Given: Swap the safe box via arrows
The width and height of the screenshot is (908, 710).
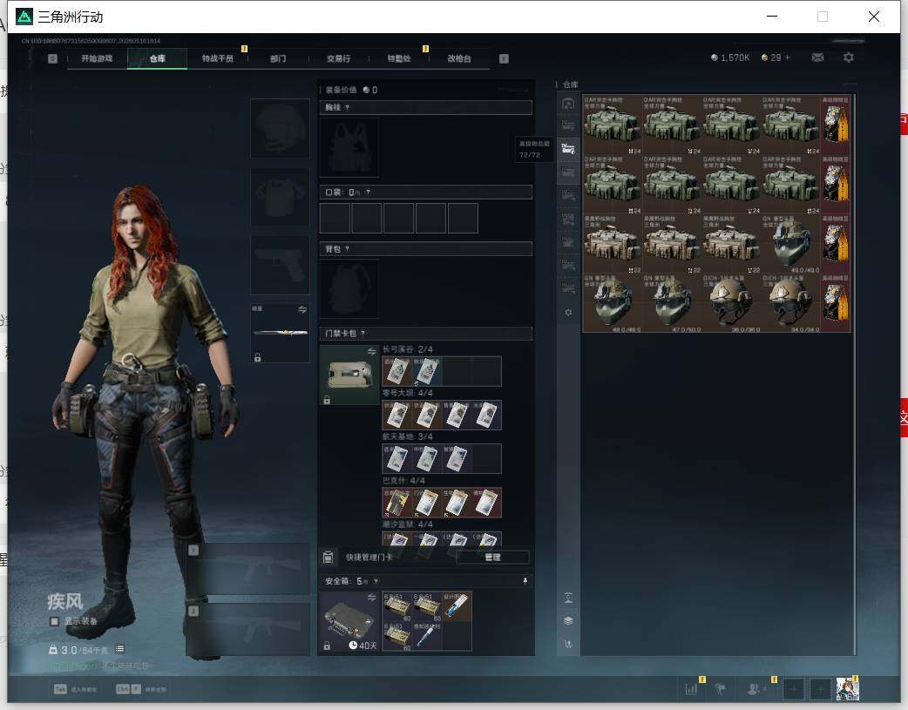Looking at the screenshot, I should [x=372, y=597].
